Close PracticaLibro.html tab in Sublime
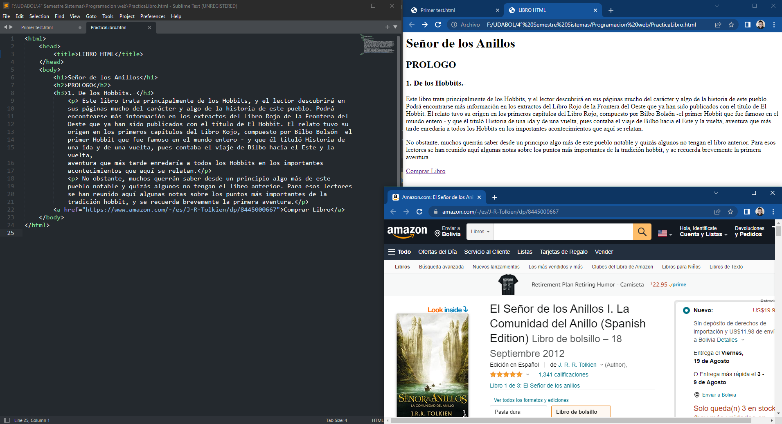This screenshot has height=424, width=782. (149, 27)
